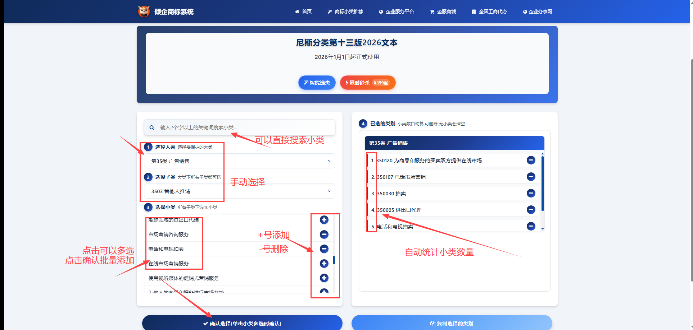This screenshot has height=330, width=693.
Task: Click the 限时秒杀 ¥399起 button
Action: click(x=367, y=83)
